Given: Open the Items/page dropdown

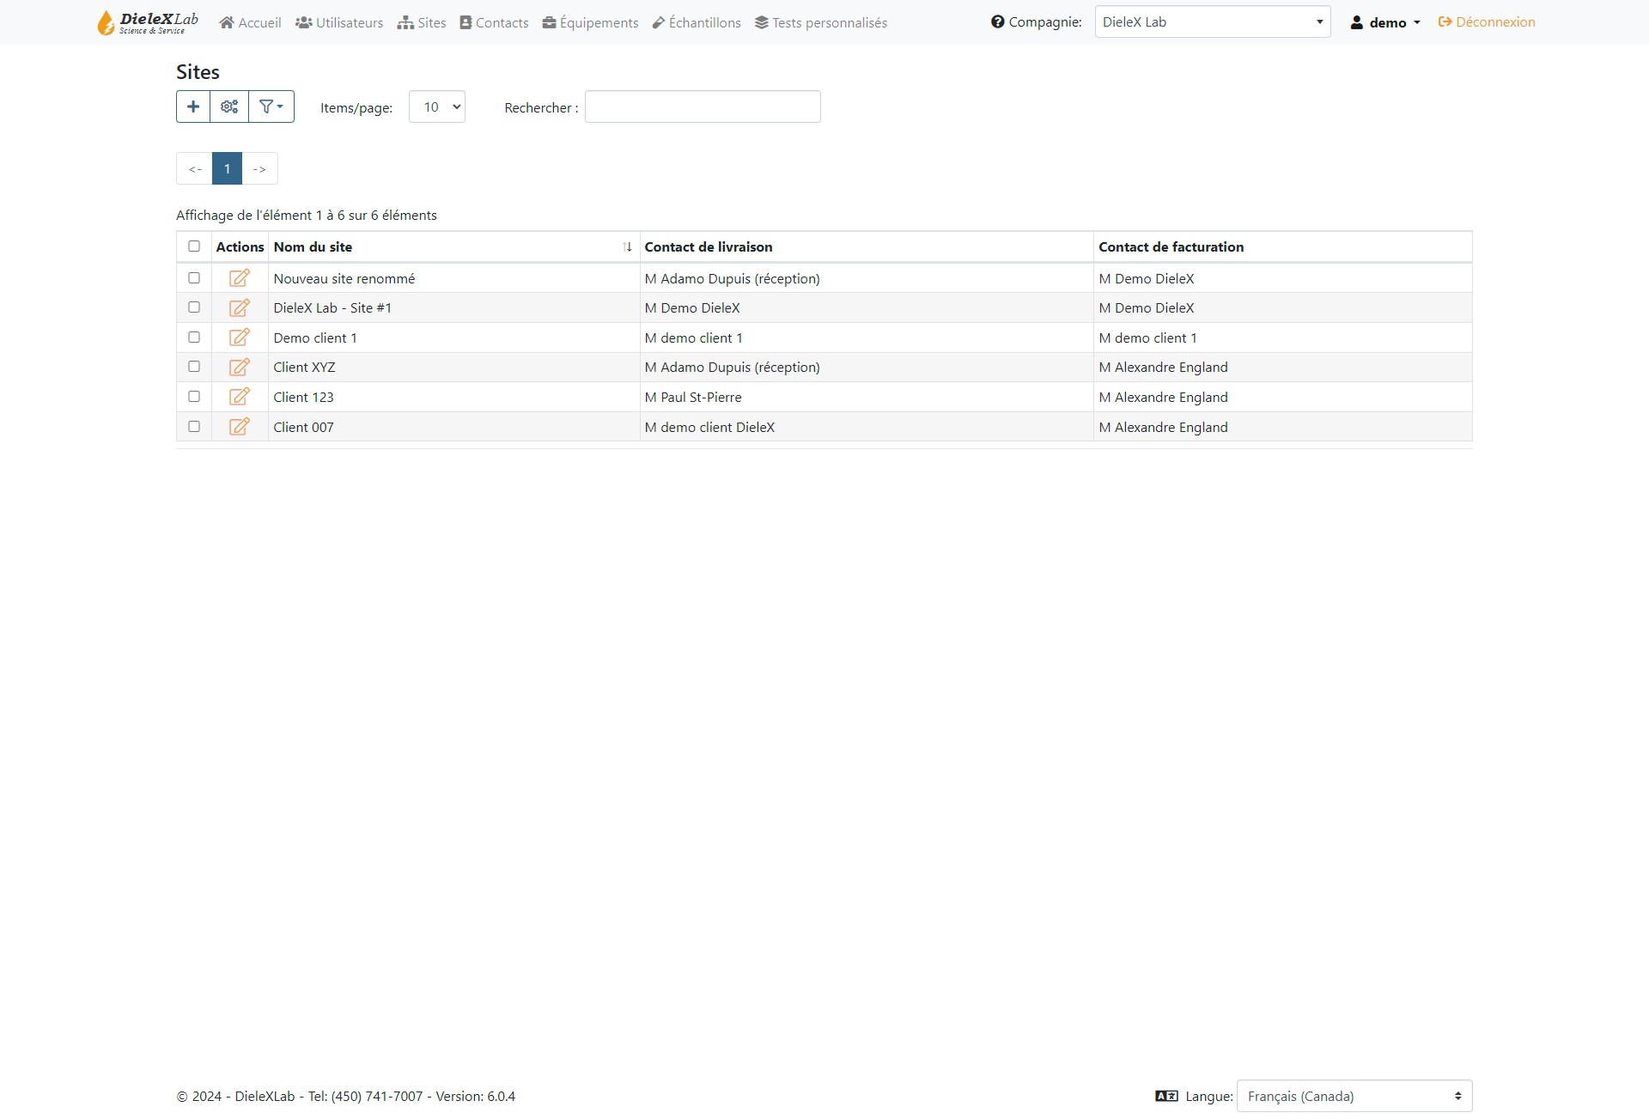Looking at the screenshot, I should 437,106.
